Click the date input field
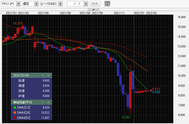Image resolution: width=189 pixels, height=124 pixels. 76,4
